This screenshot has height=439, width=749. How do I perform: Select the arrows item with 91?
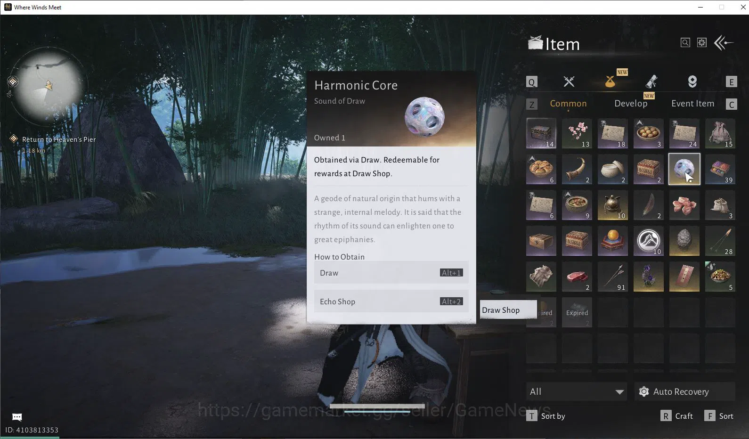[x=613, y=276]
